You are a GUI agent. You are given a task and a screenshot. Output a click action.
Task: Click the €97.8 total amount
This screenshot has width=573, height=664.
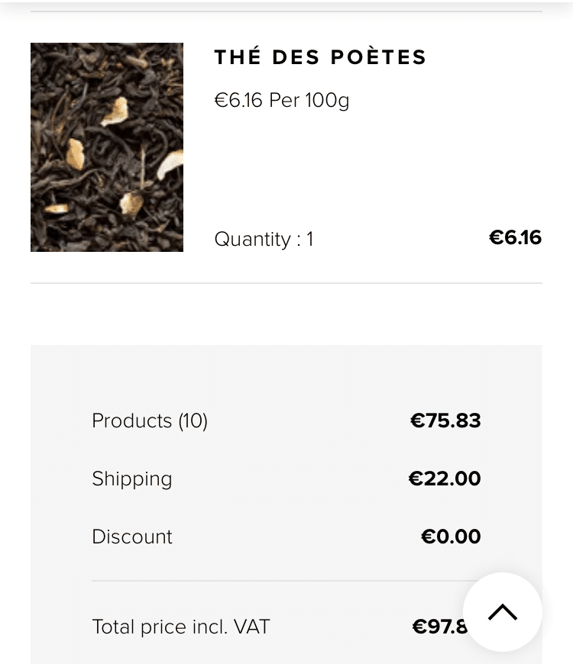(440, 627)
